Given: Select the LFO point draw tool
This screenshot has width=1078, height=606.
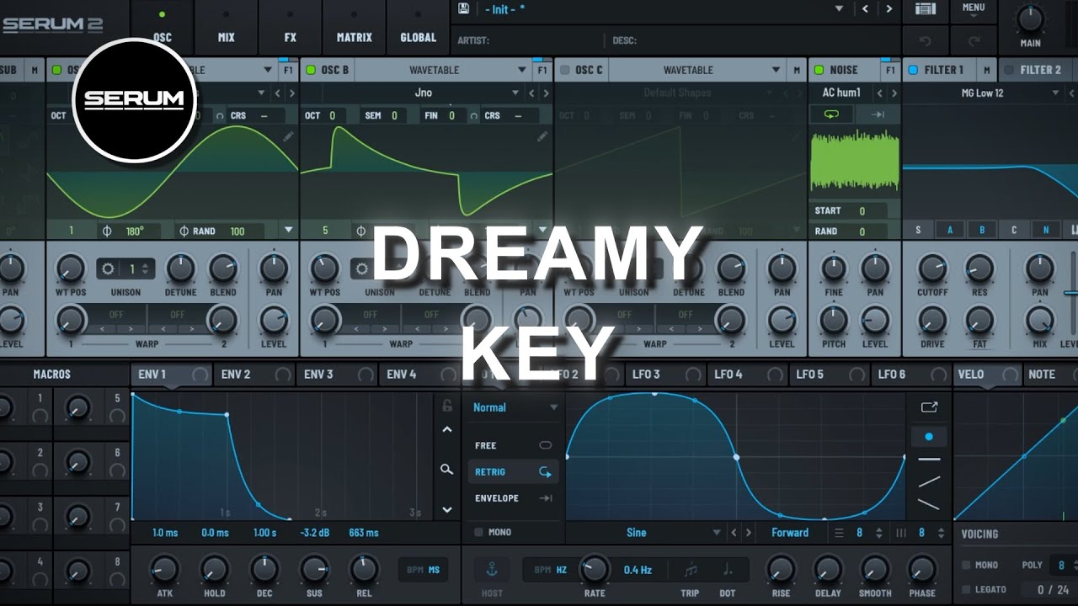Looking at the screenshot, I should coord(929,437).
